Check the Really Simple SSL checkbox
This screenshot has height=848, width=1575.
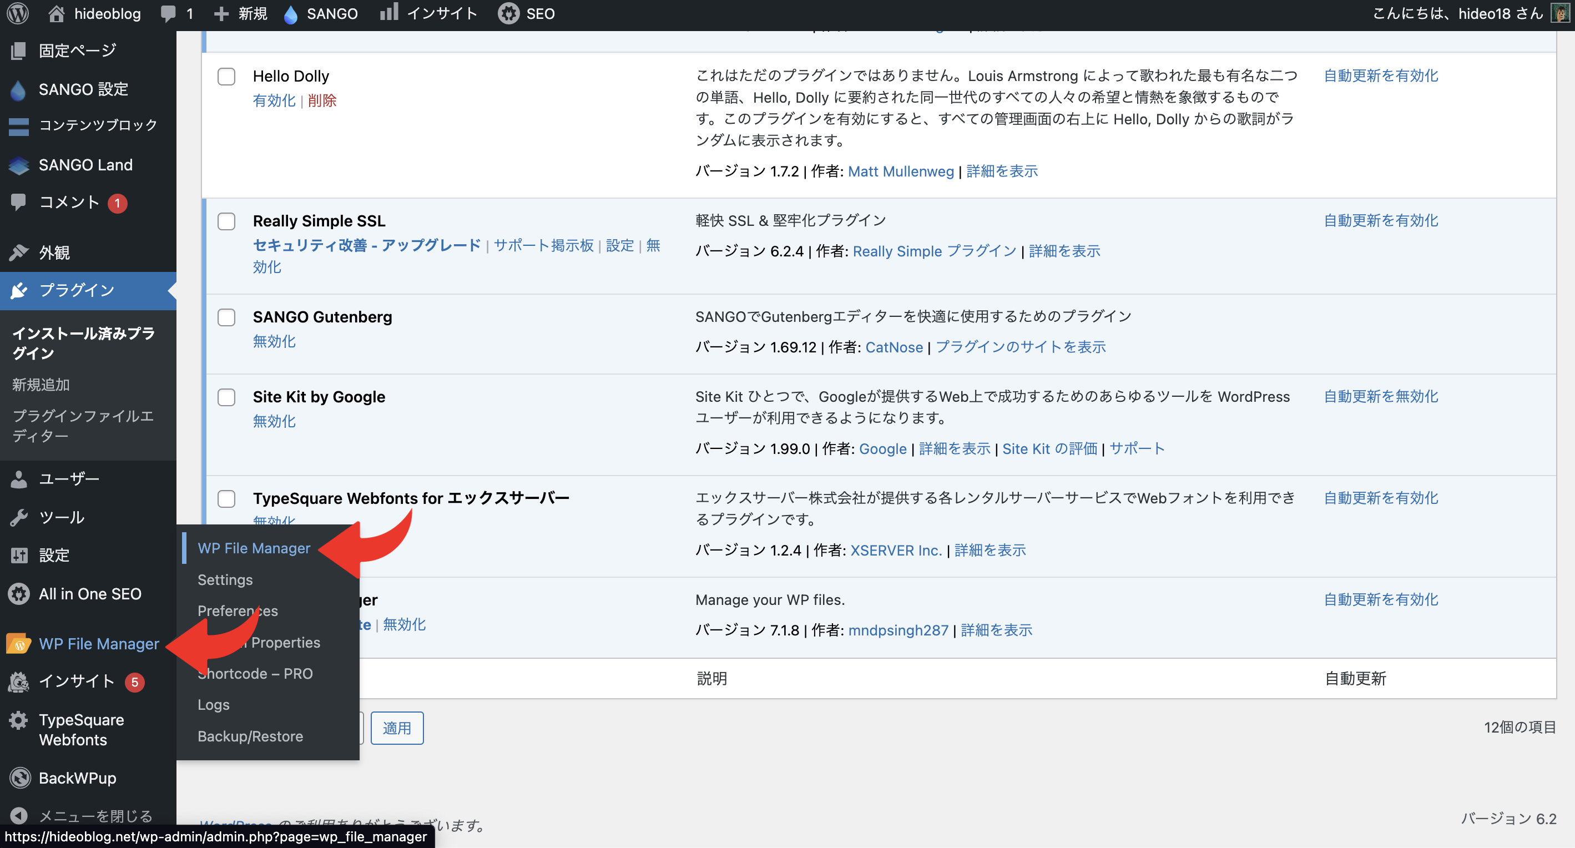tap(226, 221)
